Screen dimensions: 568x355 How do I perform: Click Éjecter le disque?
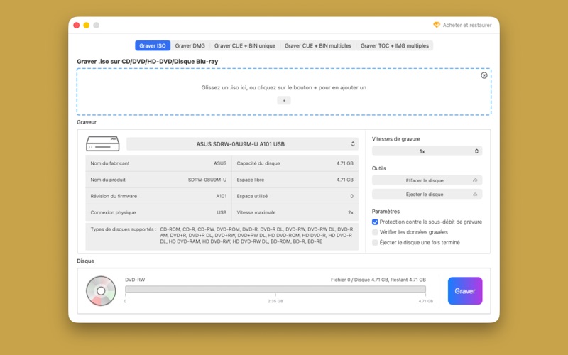427,195
